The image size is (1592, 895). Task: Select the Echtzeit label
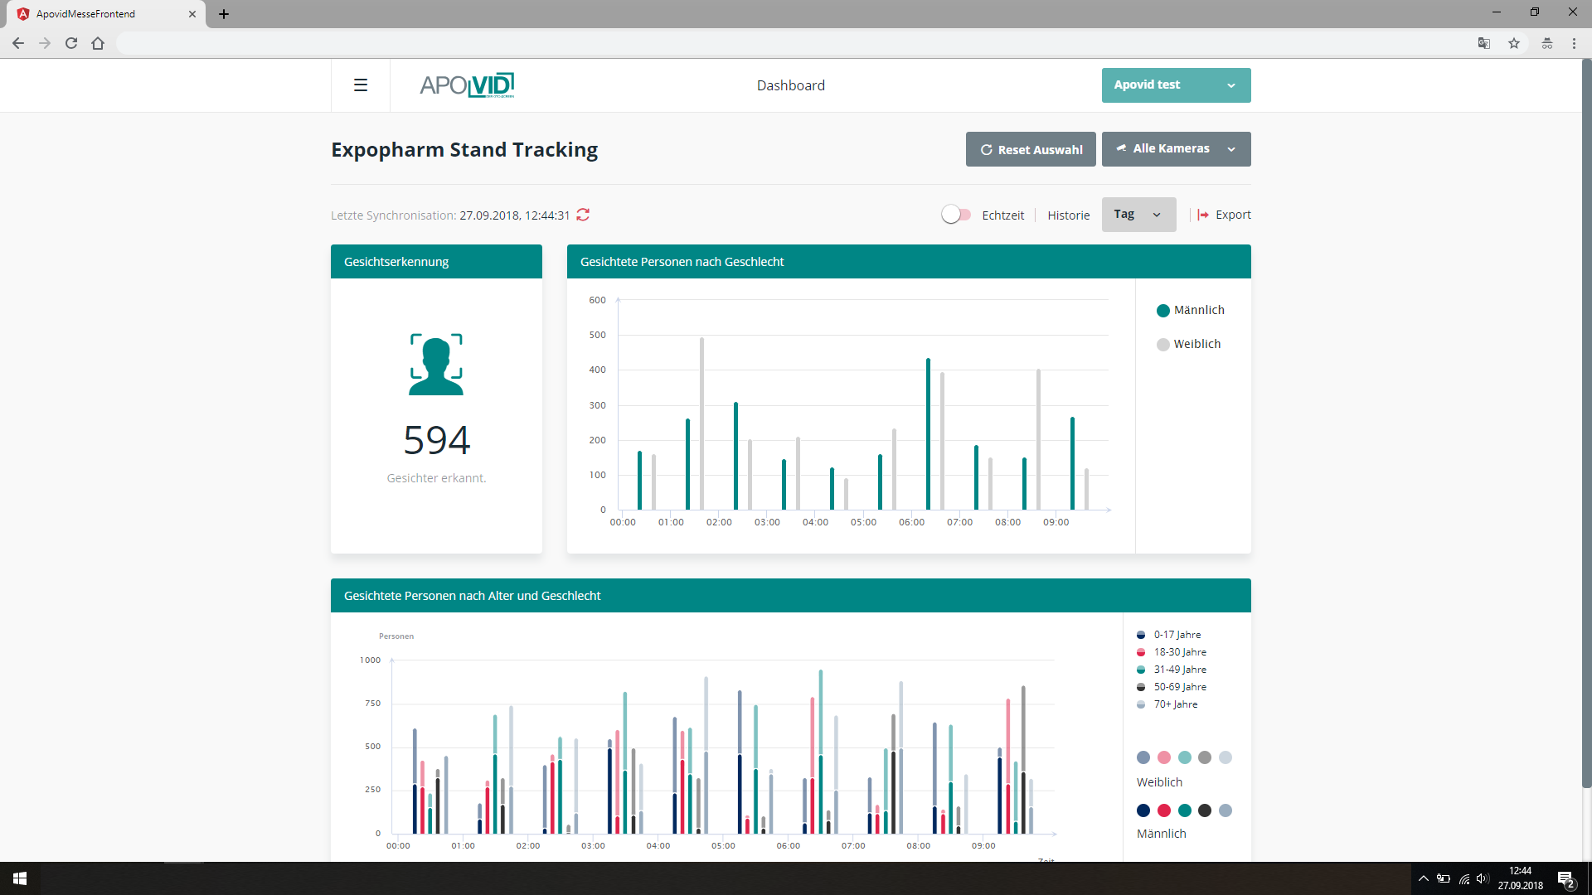[x=1002, y=215]
